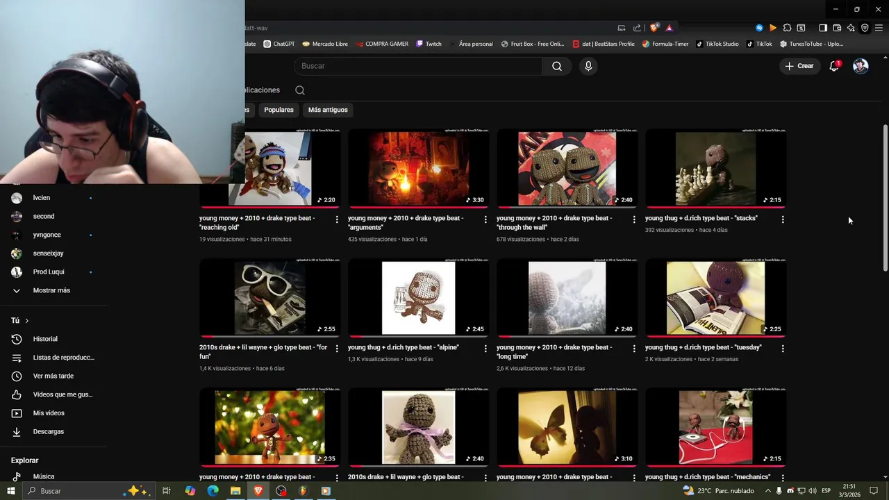Open Microsoft Edge from the taskbar

click(213, 491)
